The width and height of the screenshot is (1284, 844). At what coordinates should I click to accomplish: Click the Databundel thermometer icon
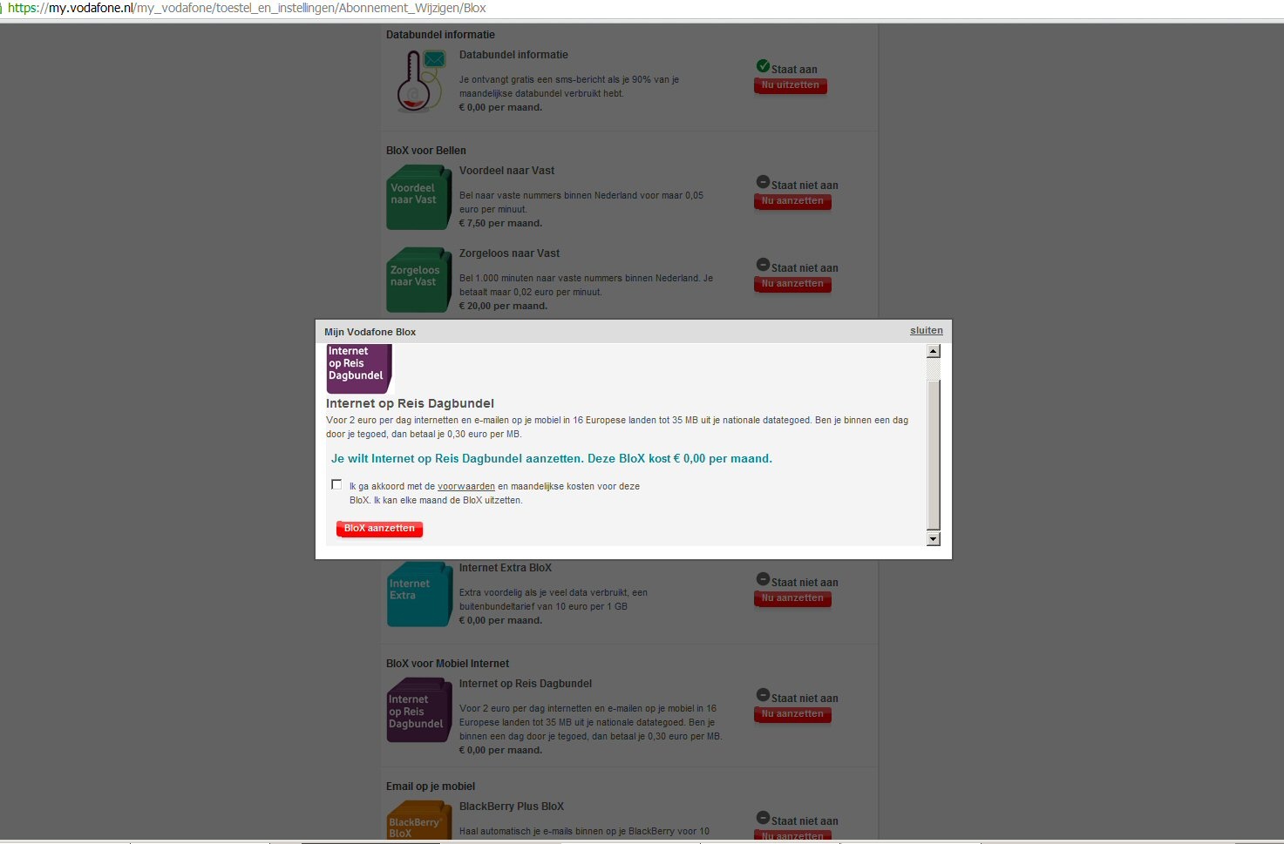pos(420,81)
